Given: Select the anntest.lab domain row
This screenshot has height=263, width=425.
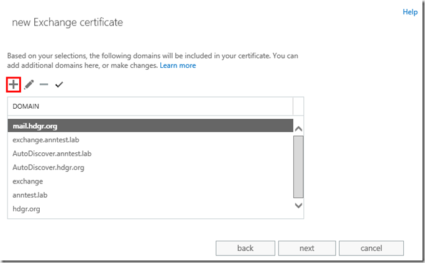Looking at the screenshot, I should point(149,195).
